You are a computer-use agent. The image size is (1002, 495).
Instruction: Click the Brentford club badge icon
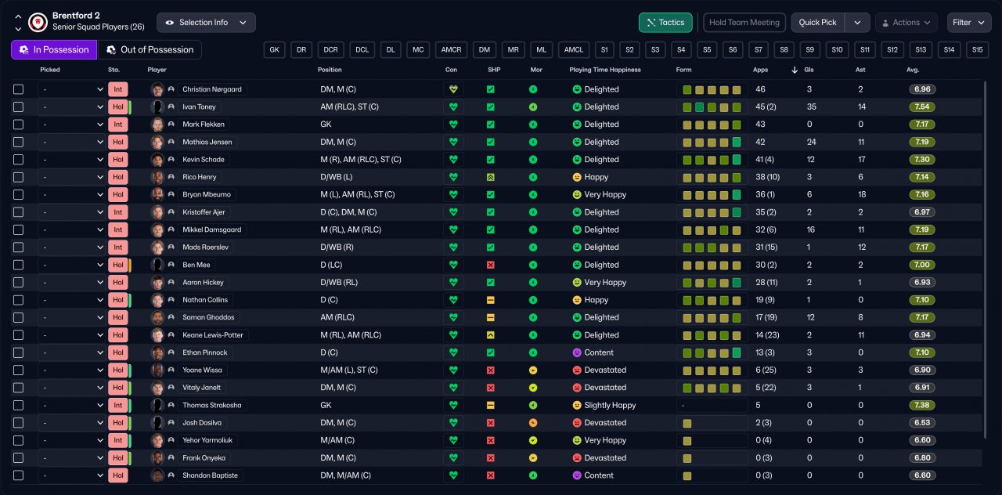point(37,22)
